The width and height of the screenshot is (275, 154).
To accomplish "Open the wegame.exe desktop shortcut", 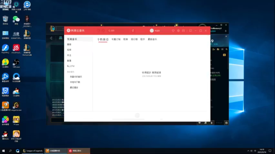I will (16, 106).
